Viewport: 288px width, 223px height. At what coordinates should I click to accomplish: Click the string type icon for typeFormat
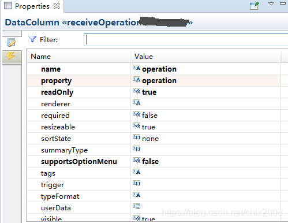point(136,195)
